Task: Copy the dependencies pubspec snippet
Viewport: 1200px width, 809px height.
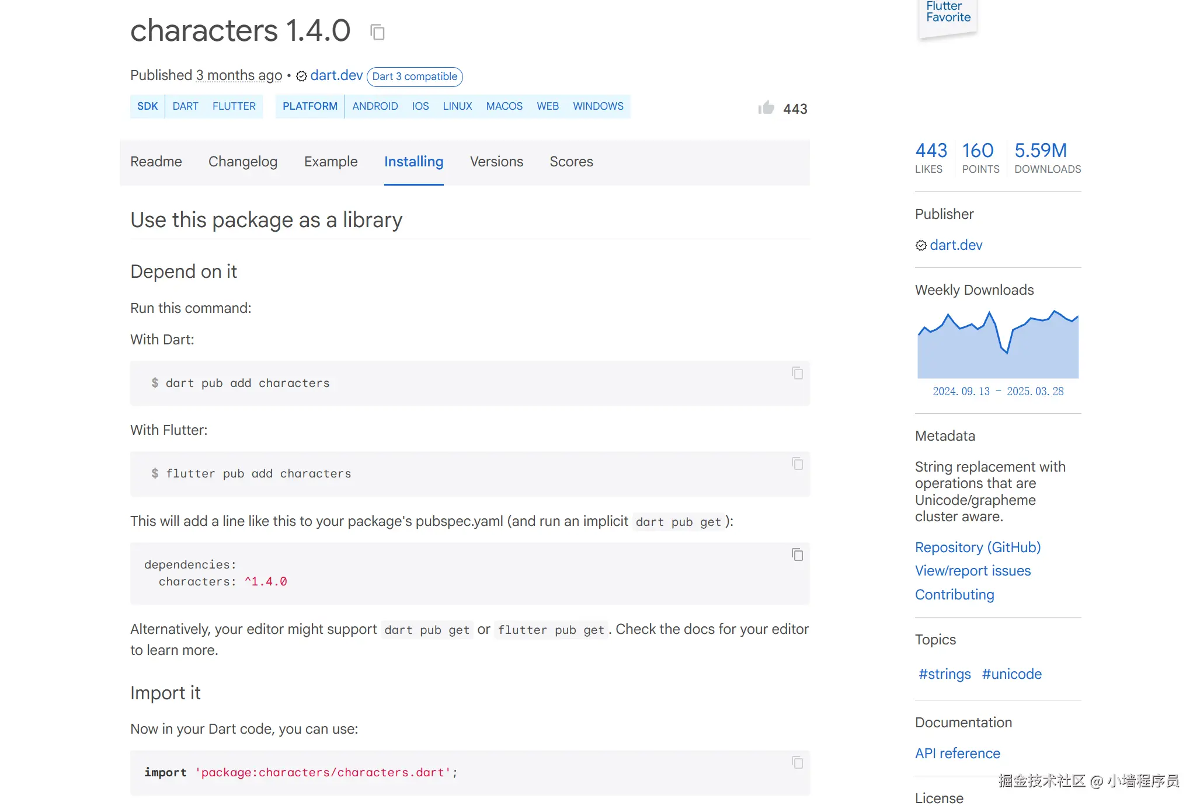Action: pos(797,555)
